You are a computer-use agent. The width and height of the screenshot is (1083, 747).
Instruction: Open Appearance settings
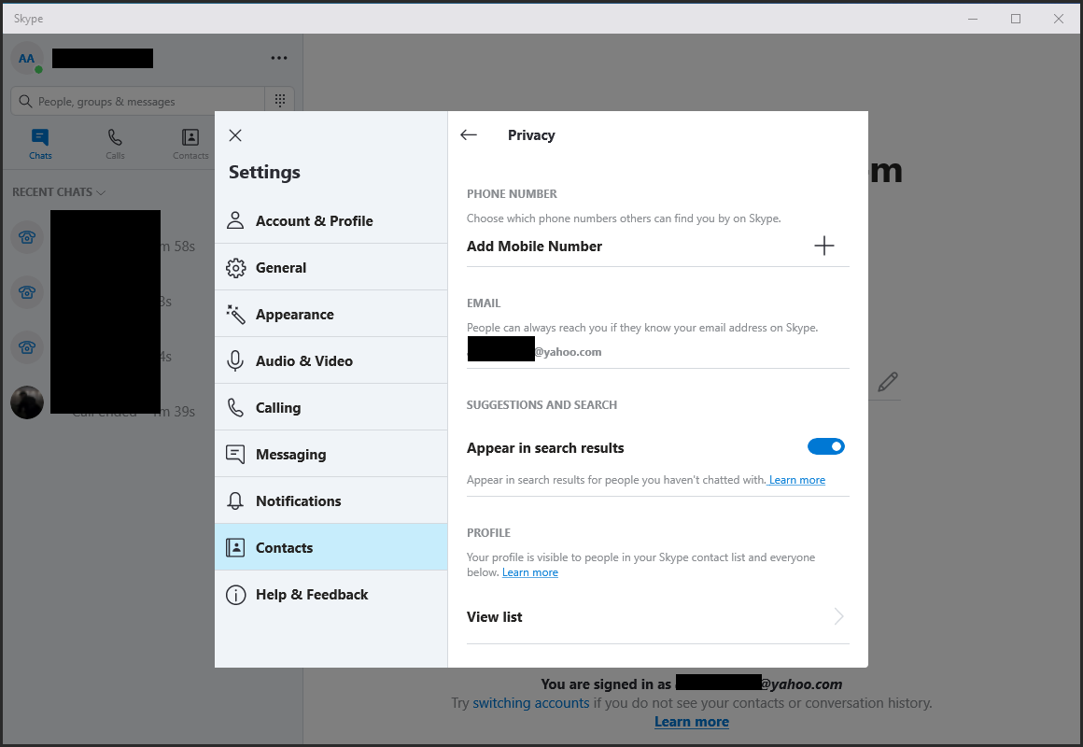point(331,315)
